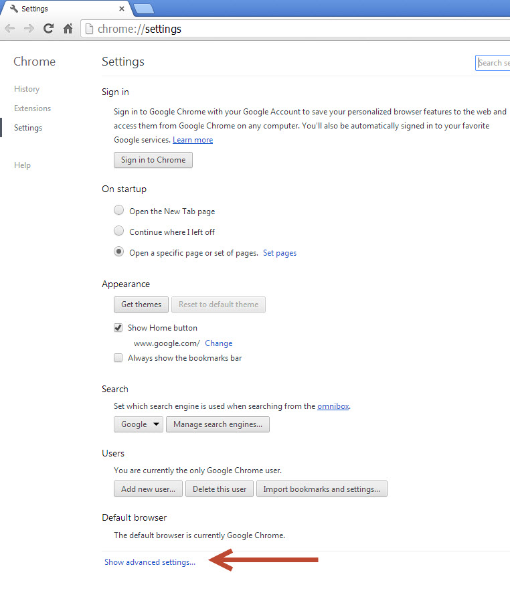Select Continue where I left off
The image size is (510, 599).
coord(119,231)
